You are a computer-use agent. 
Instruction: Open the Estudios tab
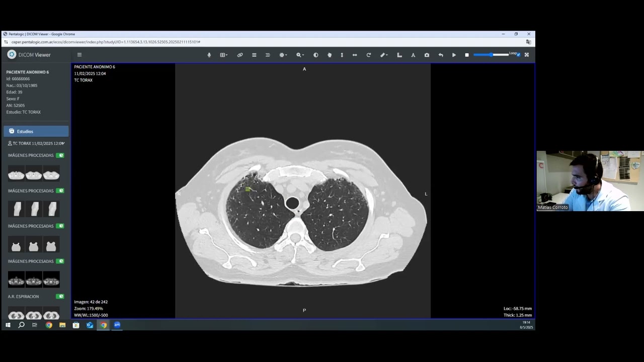click(36, 131)
